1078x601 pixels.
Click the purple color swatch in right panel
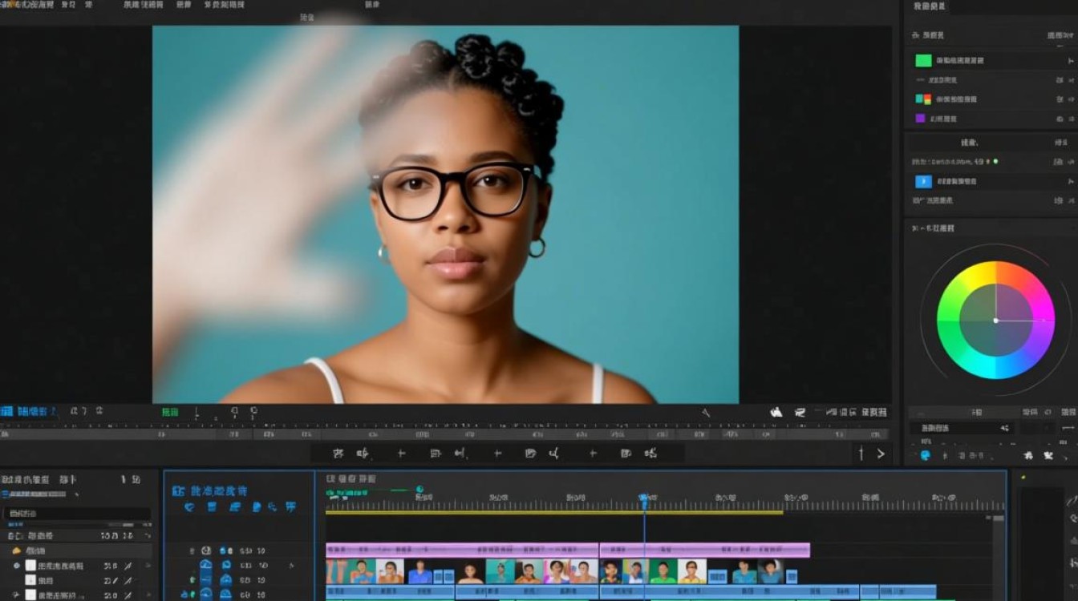tap(921, 118)
